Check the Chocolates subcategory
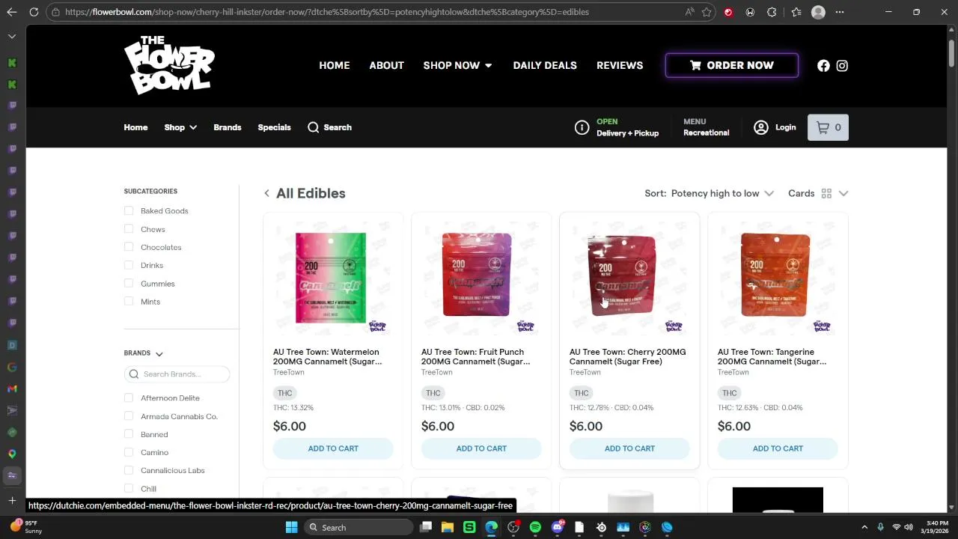Image resolution: width=958 pixels, height=539 pixels. (129, 247)
